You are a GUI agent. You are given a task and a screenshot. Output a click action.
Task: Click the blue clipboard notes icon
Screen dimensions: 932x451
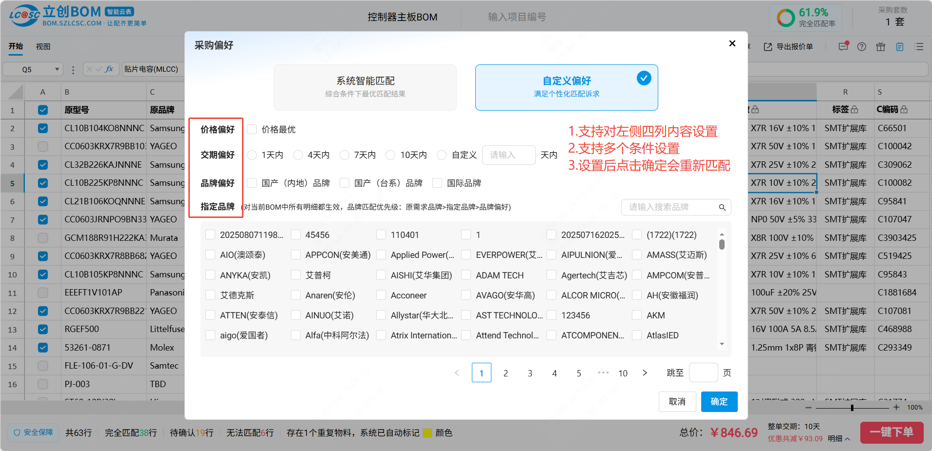click(x=900, y=47)
